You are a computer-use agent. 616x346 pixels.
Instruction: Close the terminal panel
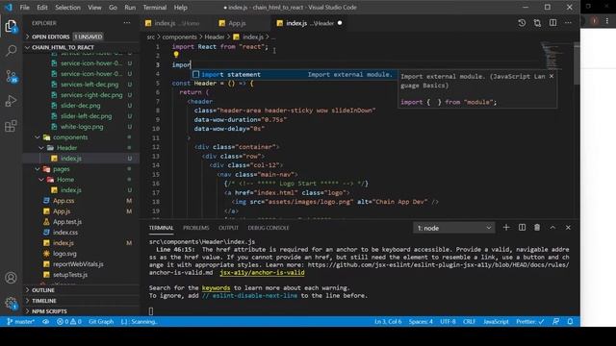tap(568, 228)
